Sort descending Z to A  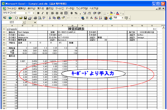click(x=100, y=18)
